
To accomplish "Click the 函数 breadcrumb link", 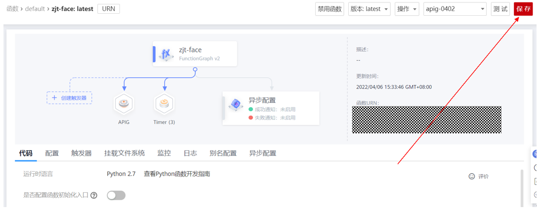I will pos(12,9).
